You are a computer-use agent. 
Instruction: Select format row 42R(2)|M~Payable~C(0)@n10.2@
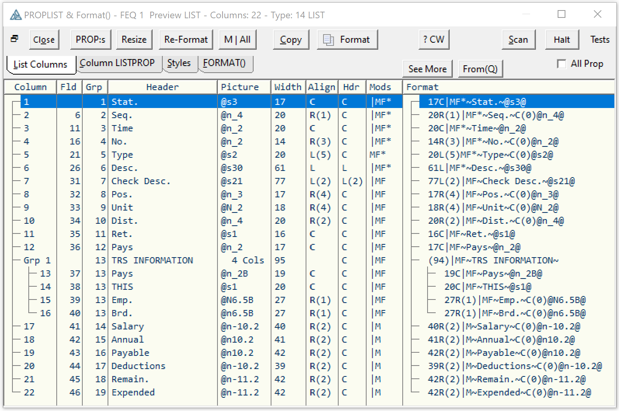(504, 353)
